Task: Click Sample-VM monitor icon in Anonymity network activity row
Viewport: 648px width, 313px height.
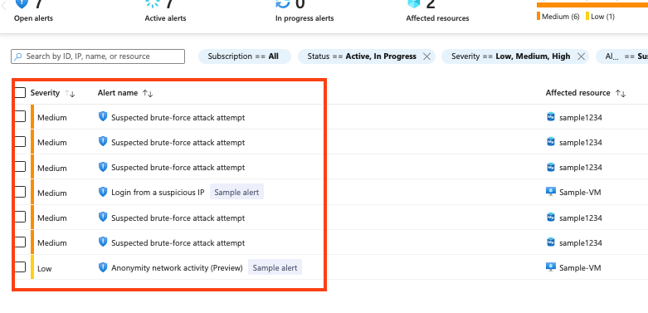Action: point(550,267)
